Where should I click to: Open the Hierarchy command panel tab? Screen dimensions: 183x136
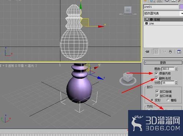pos(160,1)
